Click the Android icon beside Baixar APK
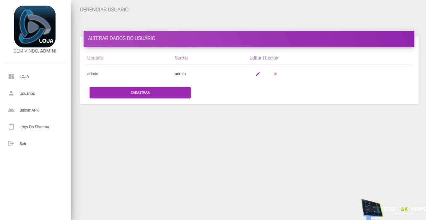Viewport: 426px width, 220px height. tap(11, 110)
